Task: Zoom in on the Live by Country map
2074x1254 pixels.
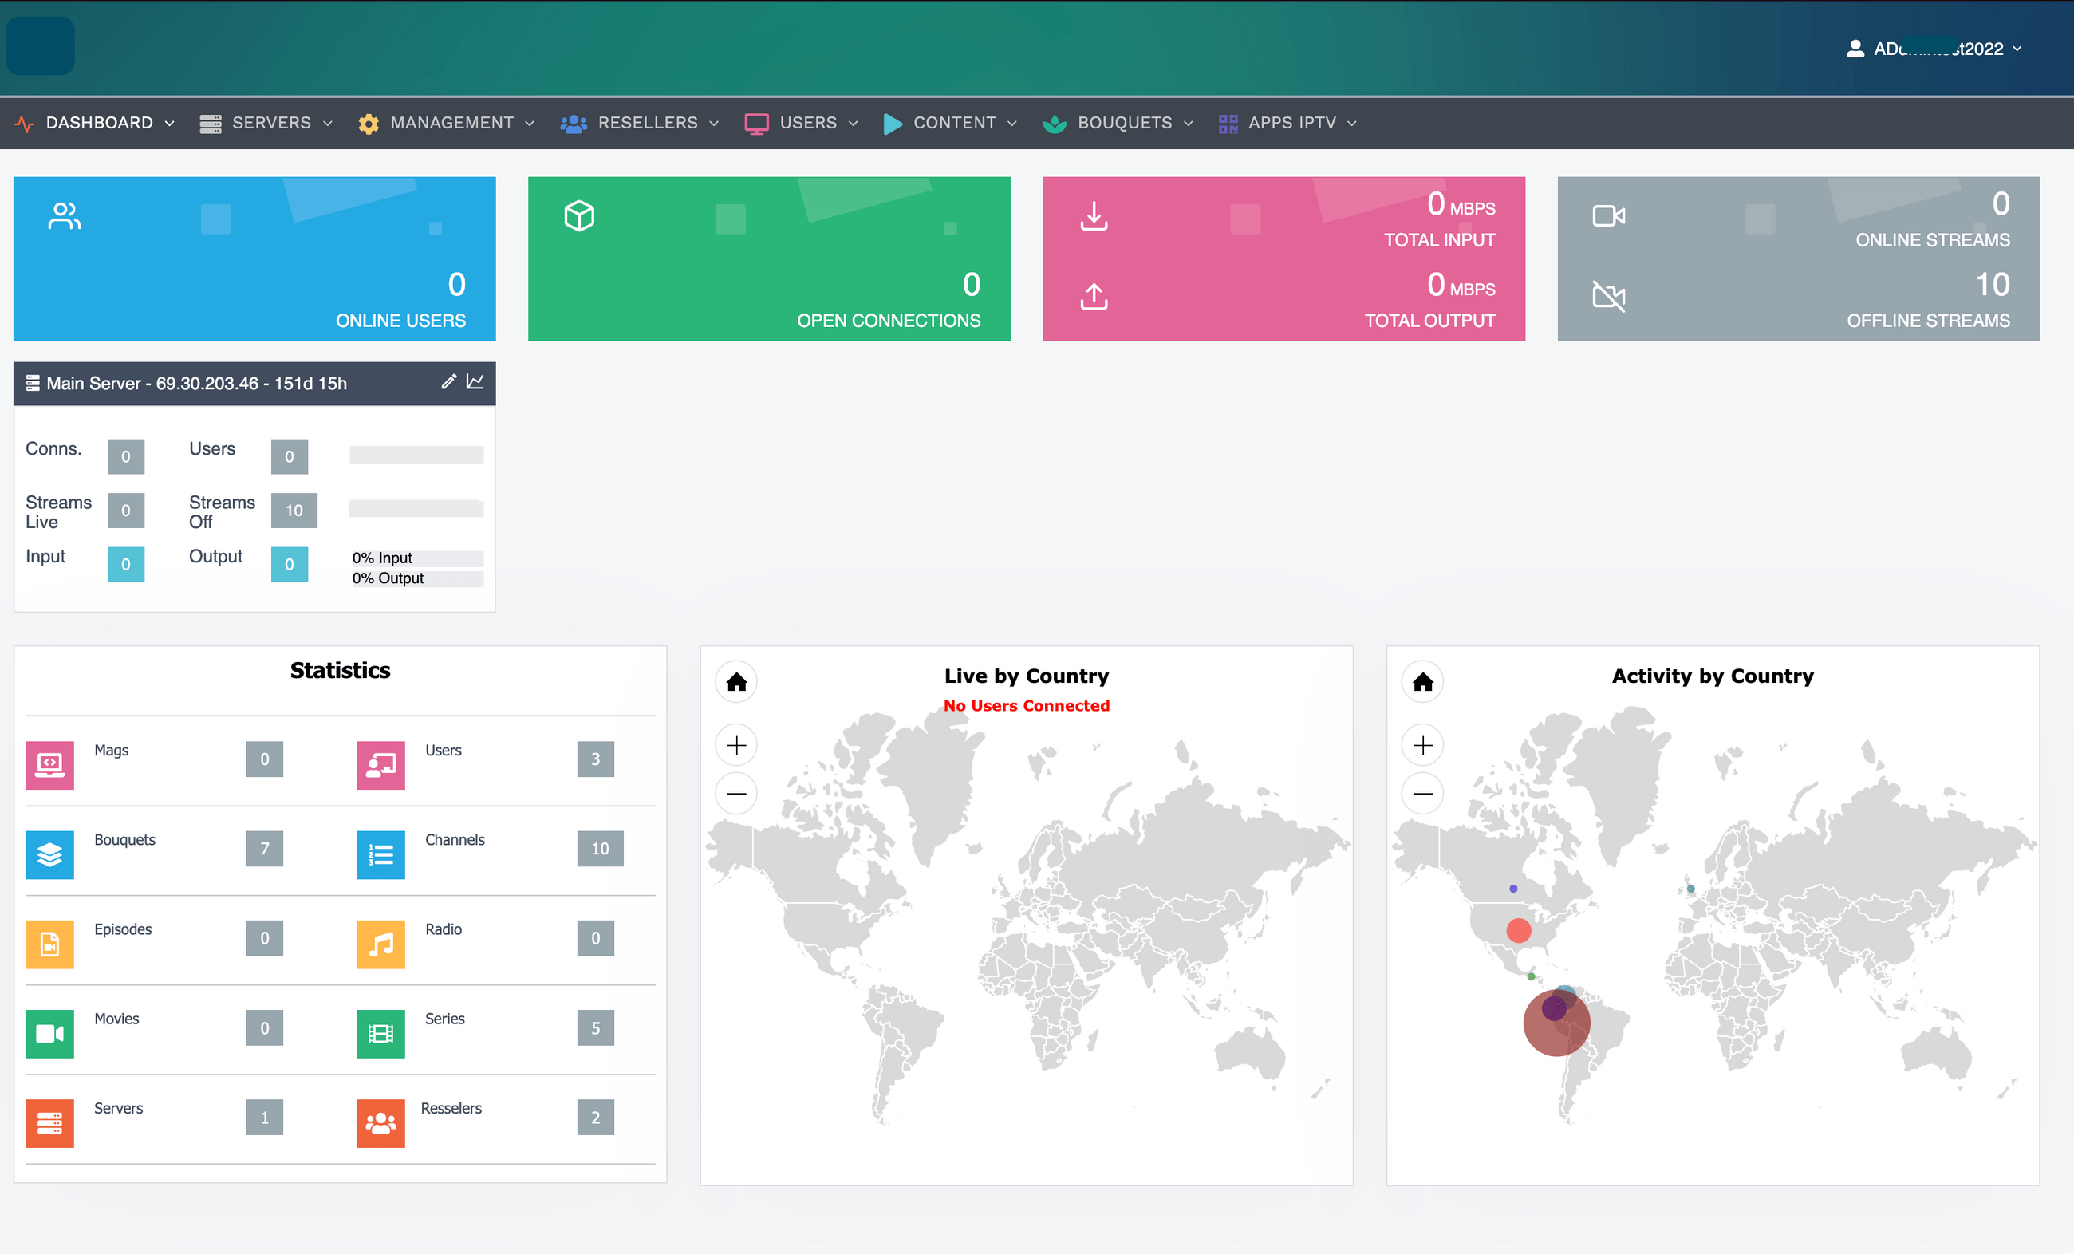Action: pos(736,746)
